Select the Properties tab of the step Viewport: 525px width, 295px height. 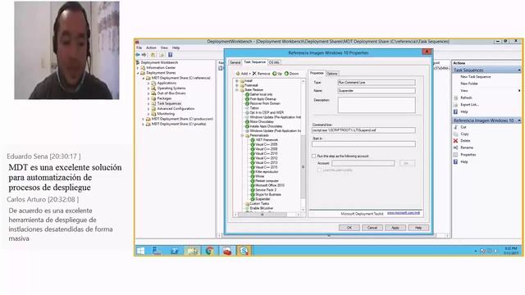point(317,73)
